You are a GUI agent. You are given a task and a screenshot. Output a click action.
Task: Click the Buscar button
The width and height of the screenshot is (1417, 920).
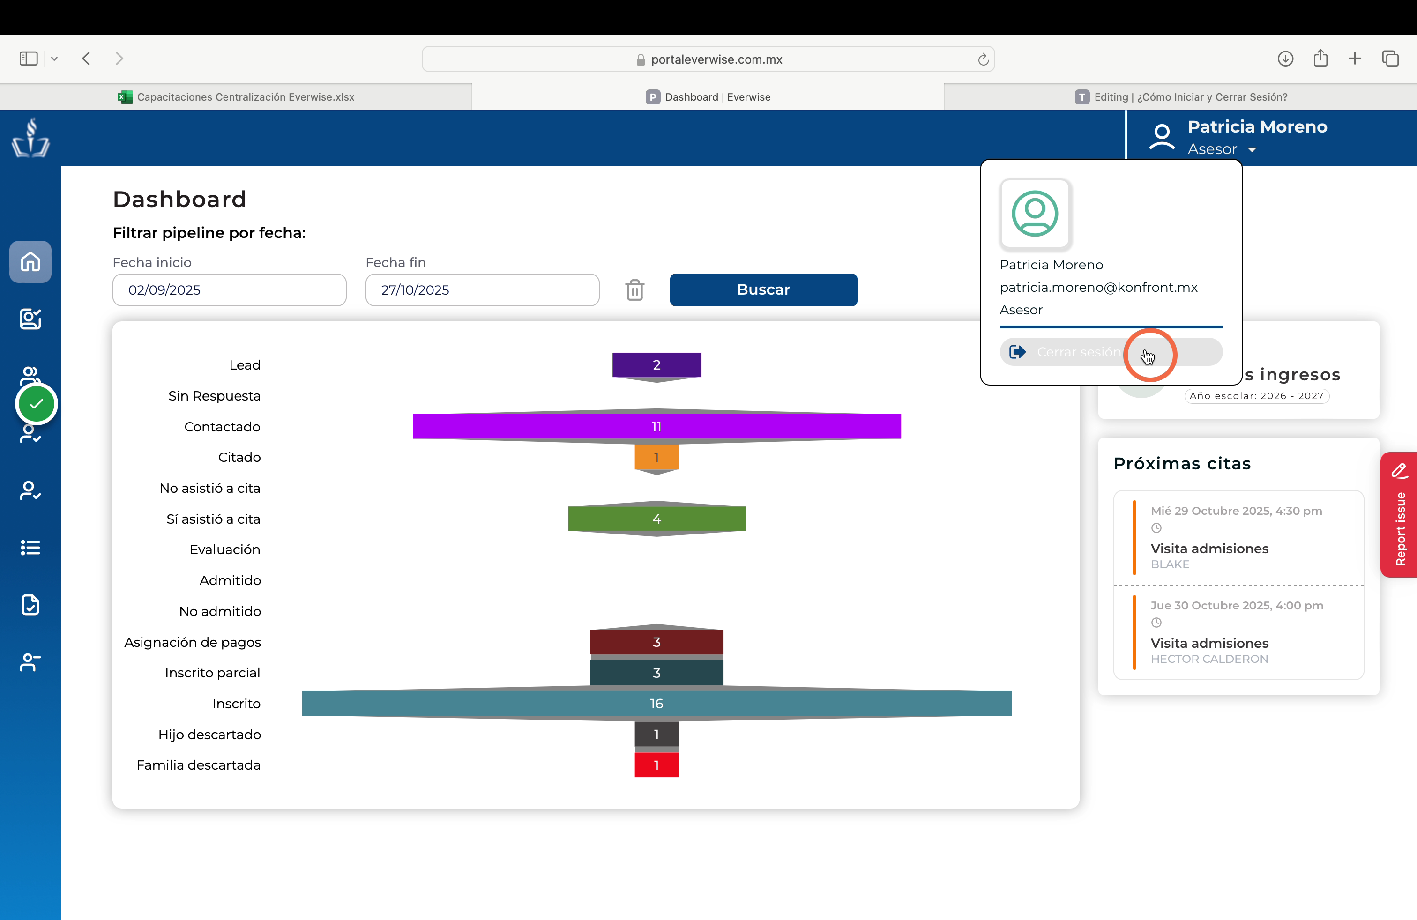763,290
